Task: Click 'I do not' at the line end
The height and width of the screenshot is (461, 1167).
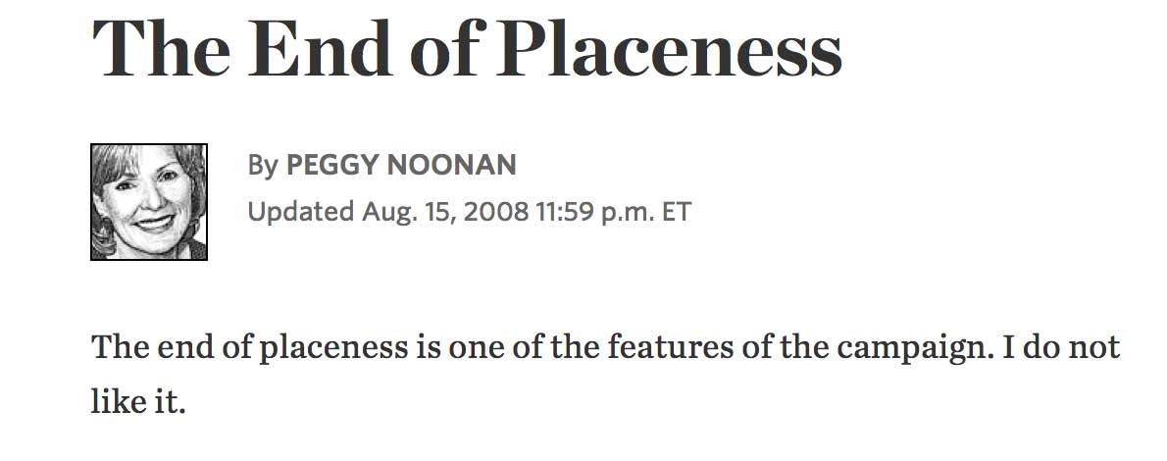Action: pos(1062,348)
